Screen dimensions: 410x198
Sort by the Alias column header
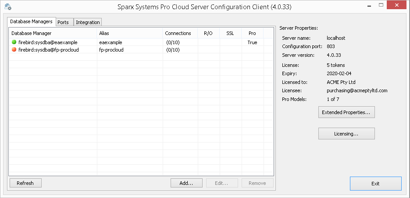click(130, 33)
